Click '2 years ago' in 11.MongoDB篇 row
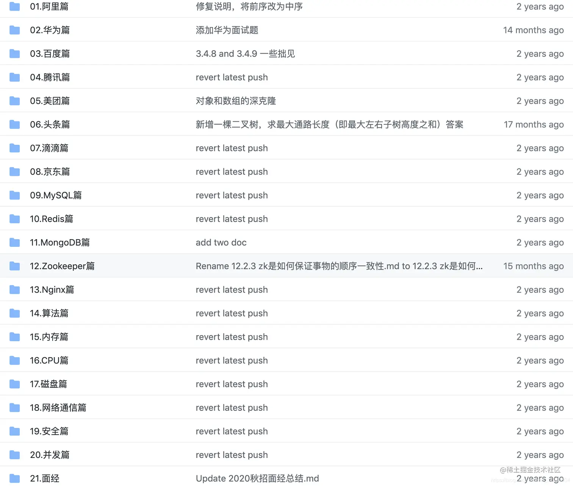Image resolution: width=573 pixels, height=486 pixels. [540, 242]
